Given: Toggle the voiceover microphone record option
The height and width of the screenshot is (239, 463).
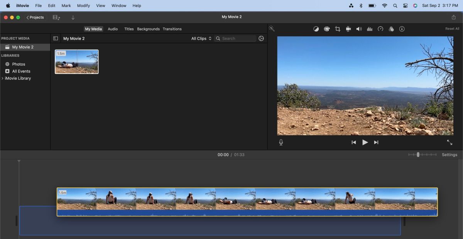Looking at the screenshot, I should pyautogui.click(x=281, y=142).
